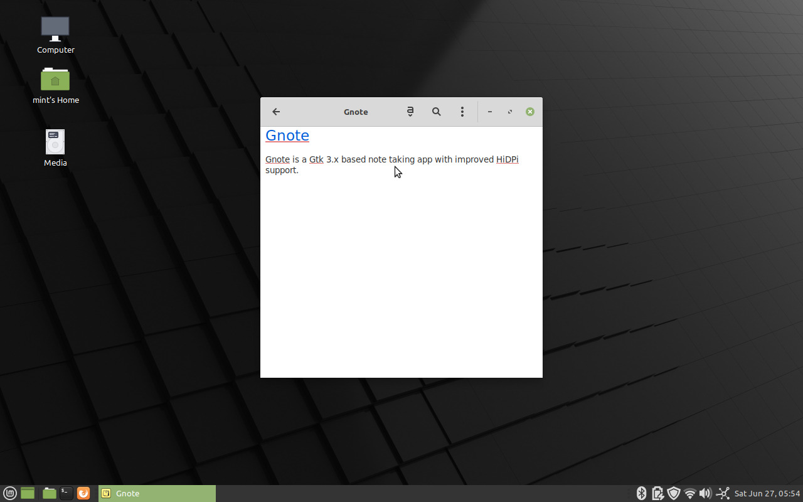Open the Wi-Fi network tray icon

690,493
